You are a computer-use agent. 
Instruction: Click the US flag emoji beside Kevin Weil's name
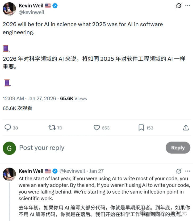click(48, 5)
